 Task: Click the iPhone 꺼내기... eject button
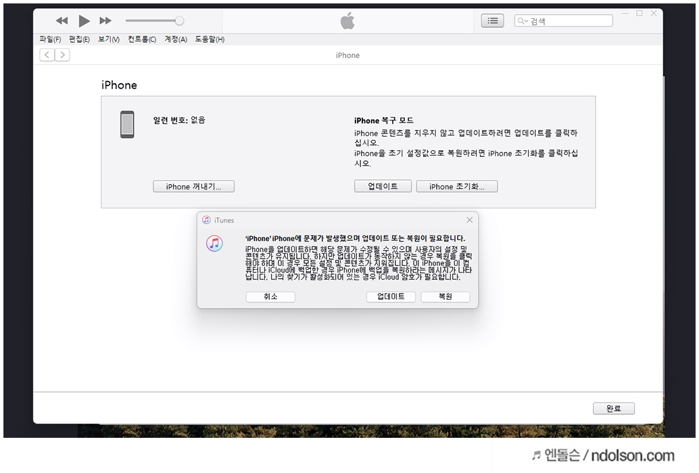tap(193, 187)
